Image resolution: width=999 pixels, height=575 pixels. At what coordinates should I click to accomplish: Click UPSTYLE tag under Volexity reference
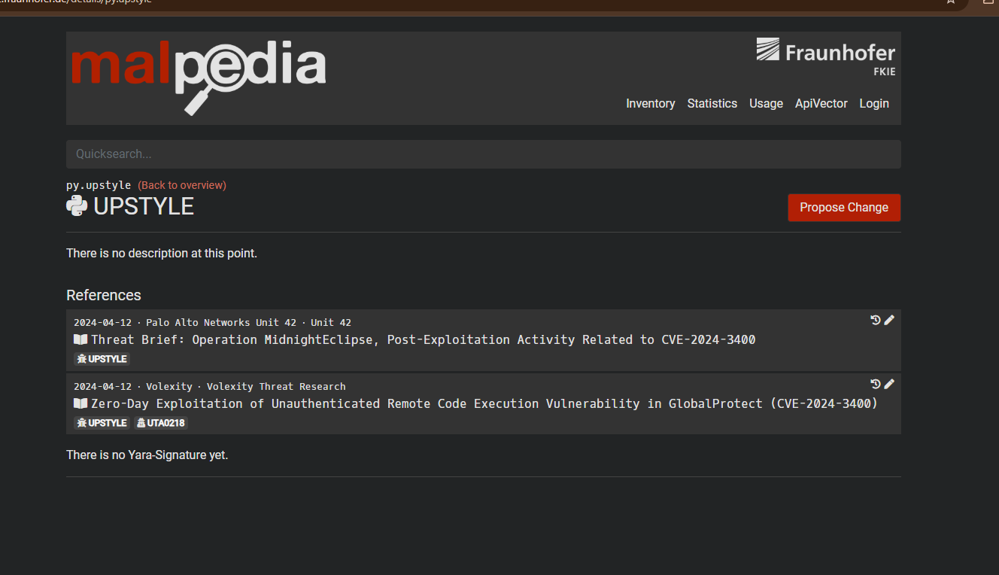pyautogui.click(x=102, y=423)
